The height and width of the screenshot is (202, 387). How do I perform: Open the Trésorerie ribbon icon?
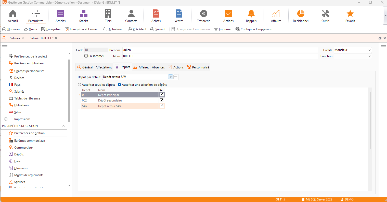(203, 16)
